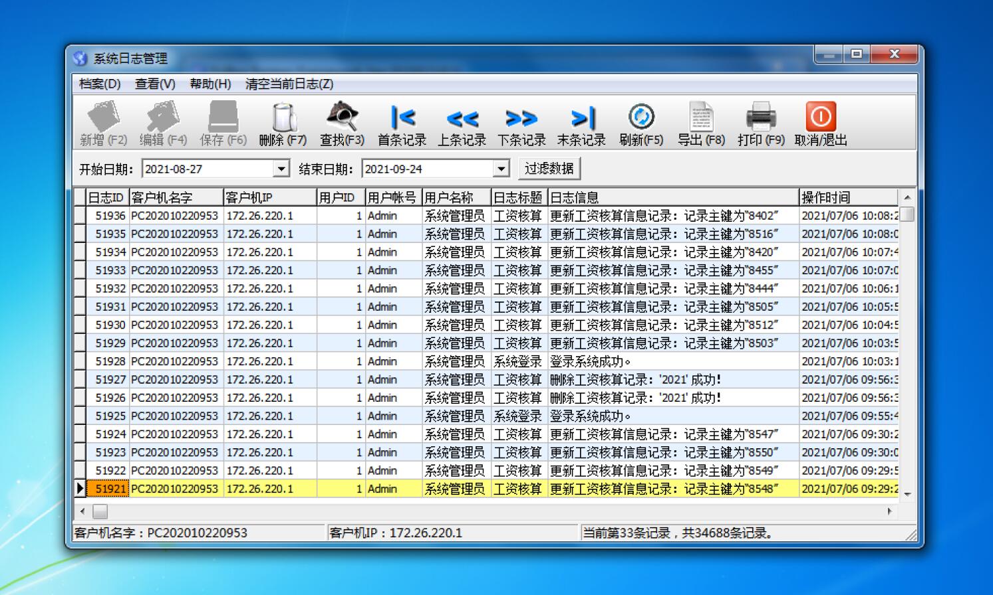Click the 刷新(F5) refresh icon
Image resolution: width=993 pixels, height=595 pixels.
click(x=641, y=117)
